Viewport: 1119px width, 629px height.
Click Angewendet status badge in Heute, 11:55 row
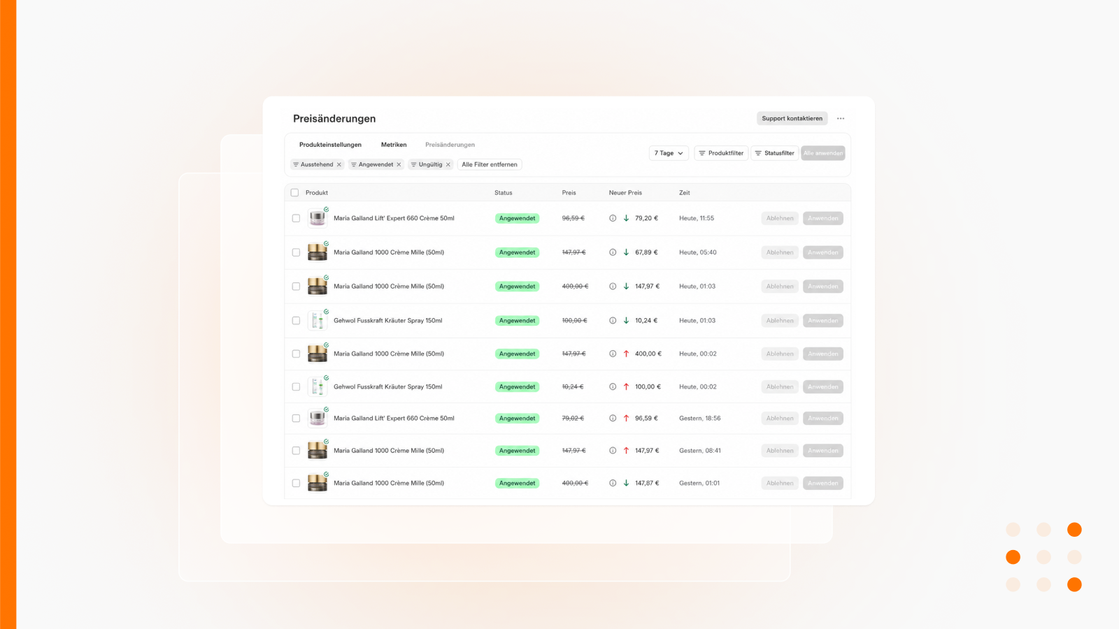(518, 218)
